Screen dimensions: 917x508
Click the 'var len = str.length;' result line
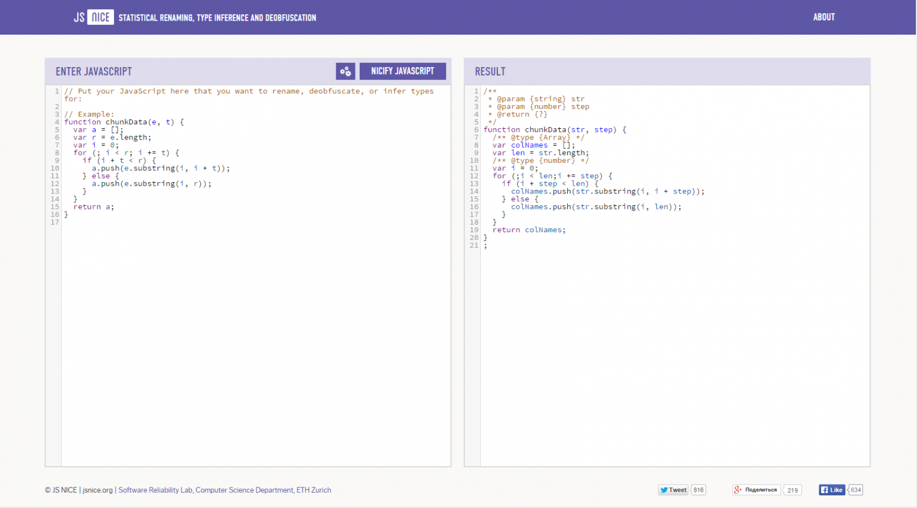click(x=541, y=153)
